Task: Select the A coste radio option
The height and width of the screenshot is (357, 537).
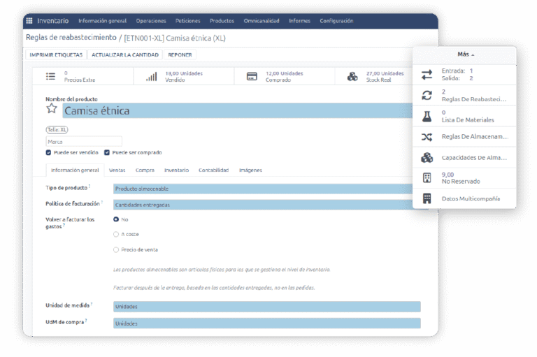Action: (x=116, y=234)
